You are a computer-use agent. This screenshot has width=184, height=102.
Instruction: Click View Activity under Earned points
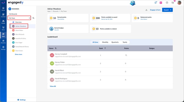[61, 19]
